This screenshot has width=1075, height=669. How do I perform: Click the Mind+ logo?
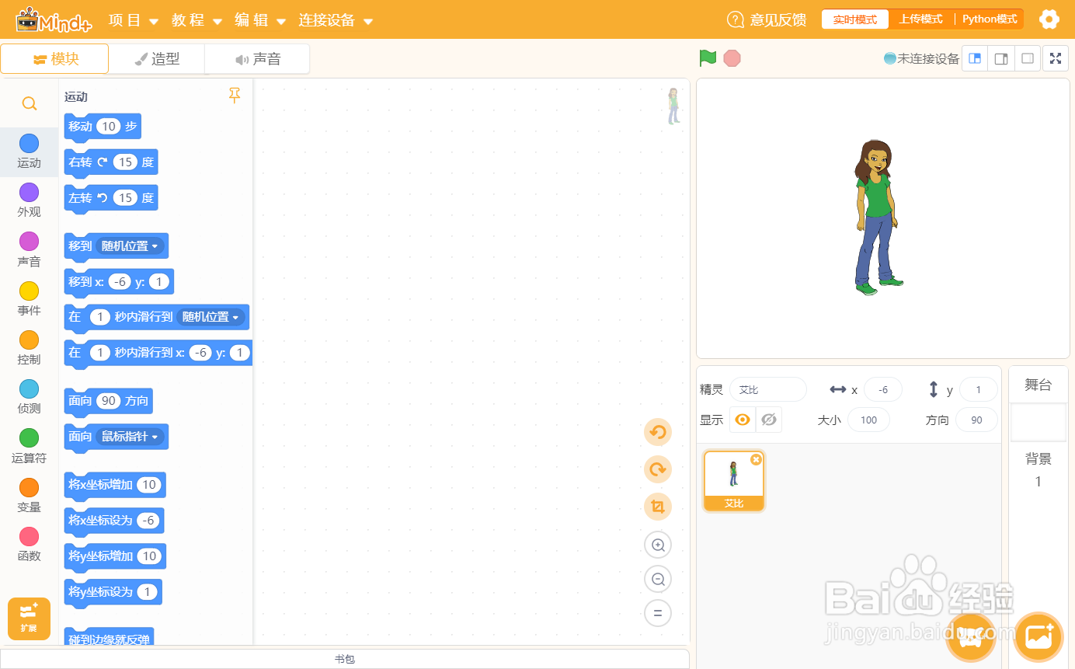pos(54,19)
